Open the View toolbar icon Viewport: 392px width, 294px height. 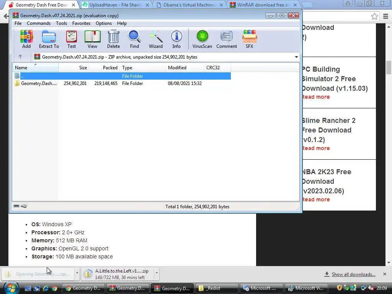(93, 39)
